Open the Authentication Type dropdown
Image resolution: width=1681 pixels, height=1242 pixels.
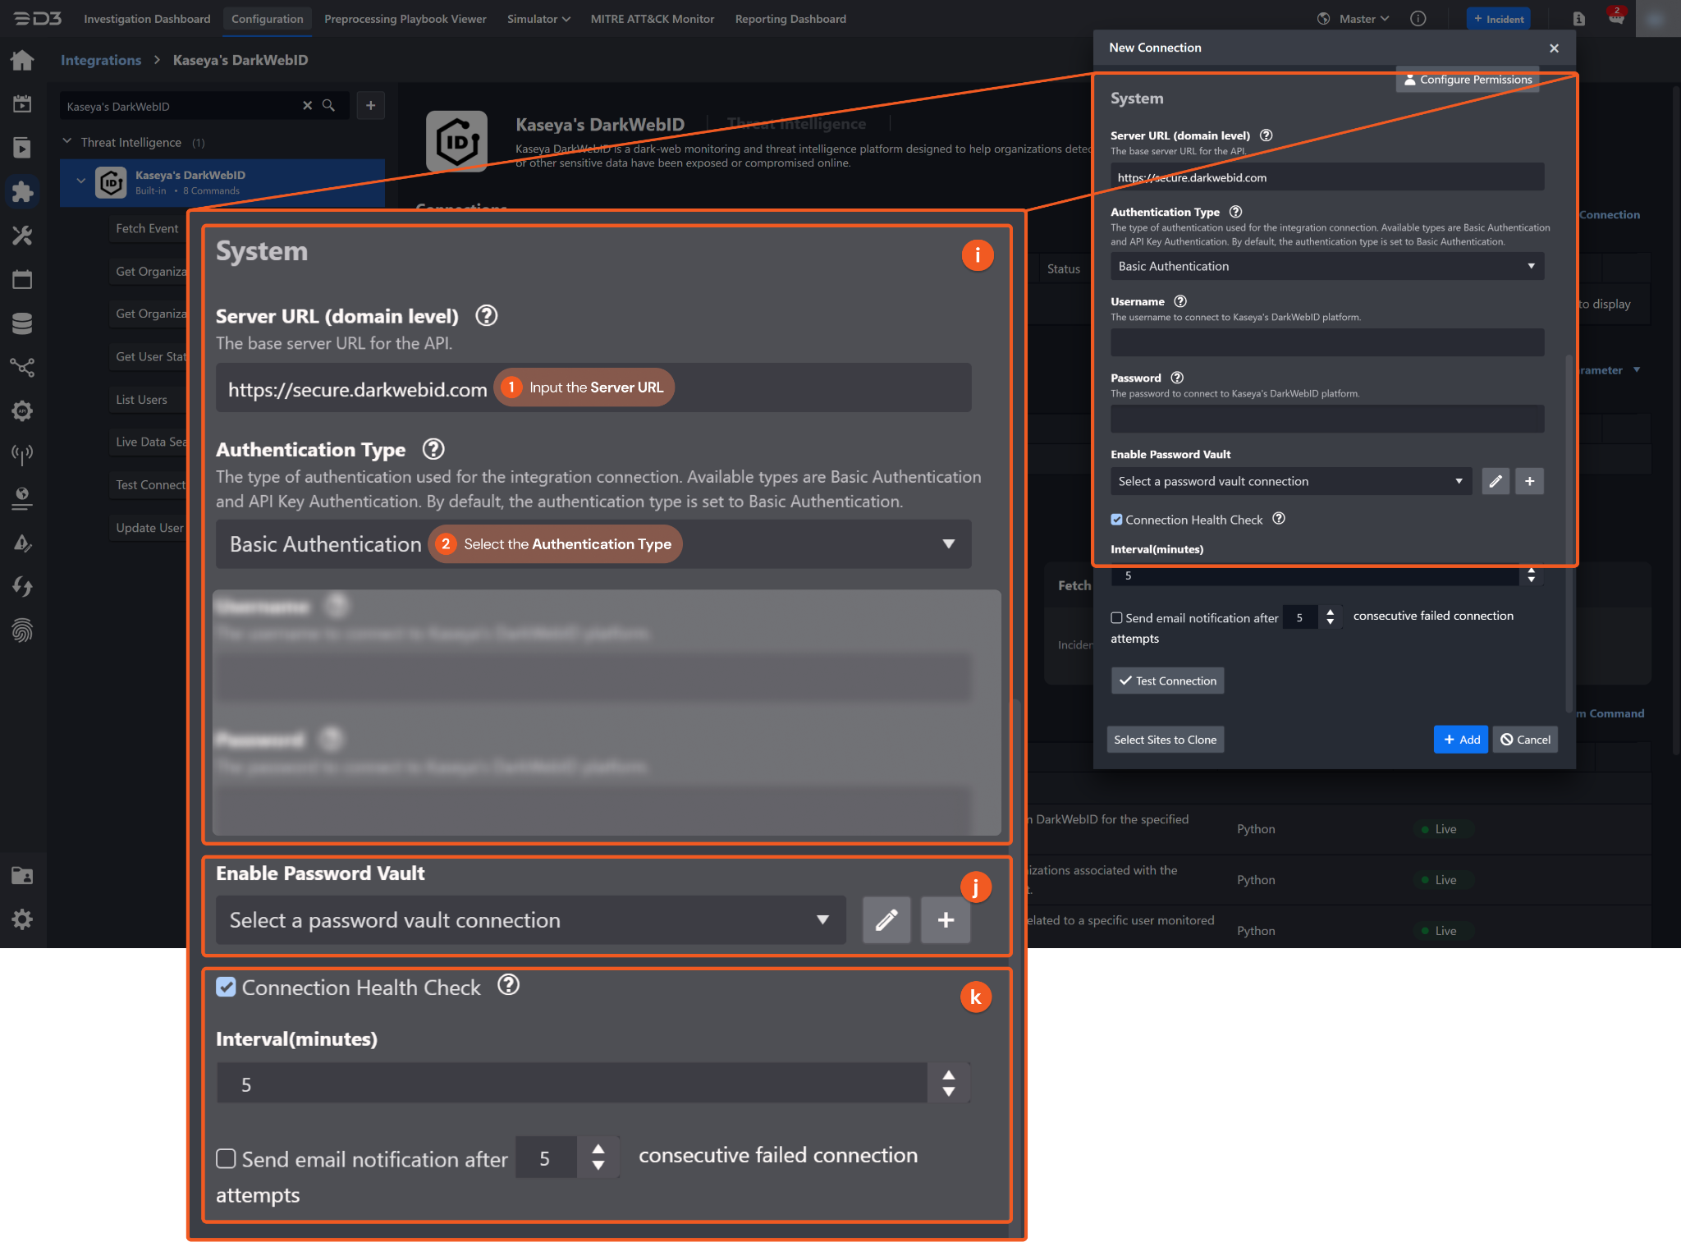coord(1326,267)
